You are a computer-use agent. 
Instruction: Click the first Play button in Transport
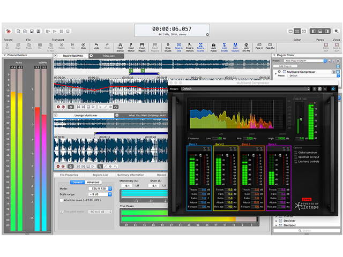[x=48, y=32]
